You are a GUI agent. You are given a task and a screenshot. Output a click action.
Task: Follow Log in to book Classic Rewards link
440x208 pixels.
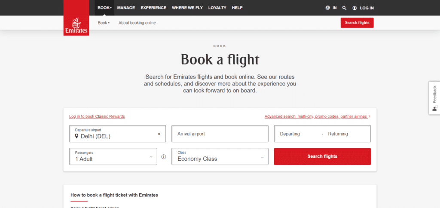[97, 116]
